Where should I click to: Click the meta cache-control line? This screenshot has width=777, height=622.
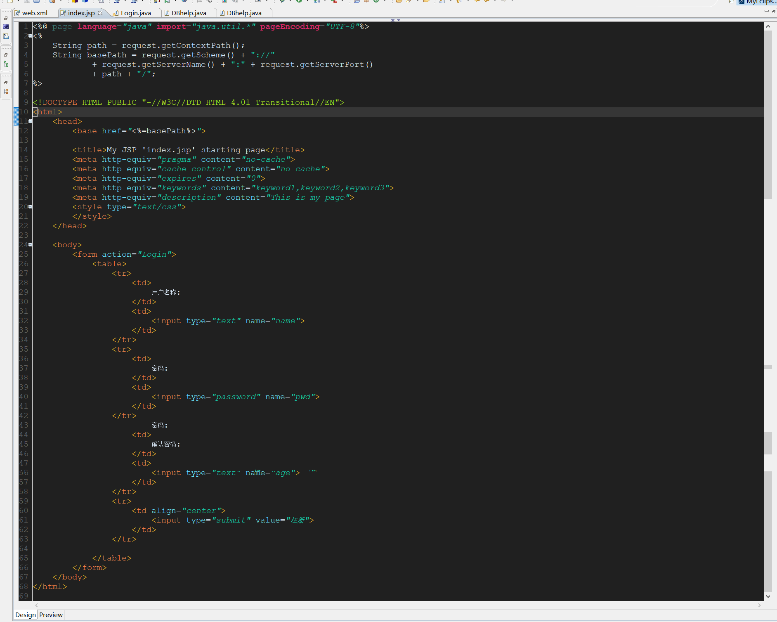point(201,169)
